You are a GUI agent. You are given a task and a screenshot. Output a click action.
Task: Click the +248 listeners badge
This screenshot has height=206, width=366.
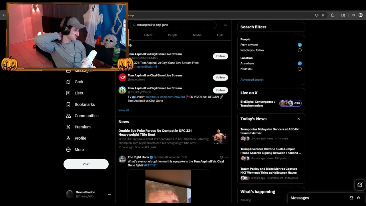coord(291,103)
